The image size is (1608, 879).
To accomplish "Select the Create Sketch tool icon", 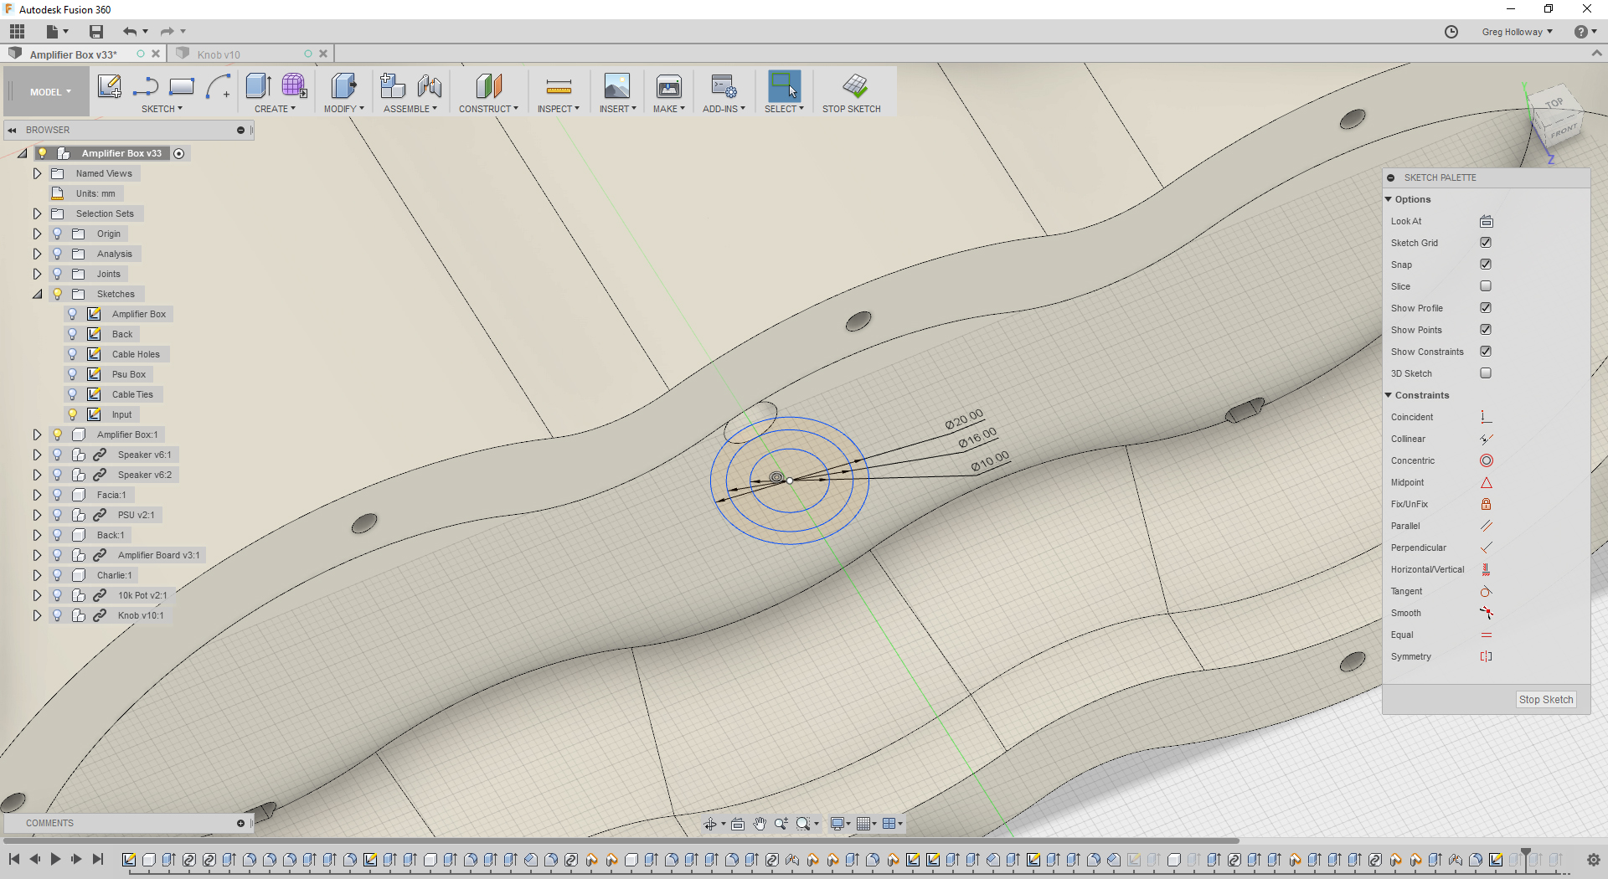I will click(109, 86).
